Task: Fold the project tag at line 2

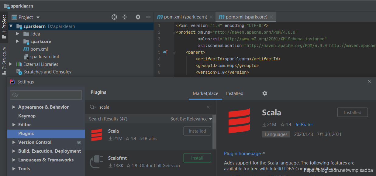Action: (174, 32)
